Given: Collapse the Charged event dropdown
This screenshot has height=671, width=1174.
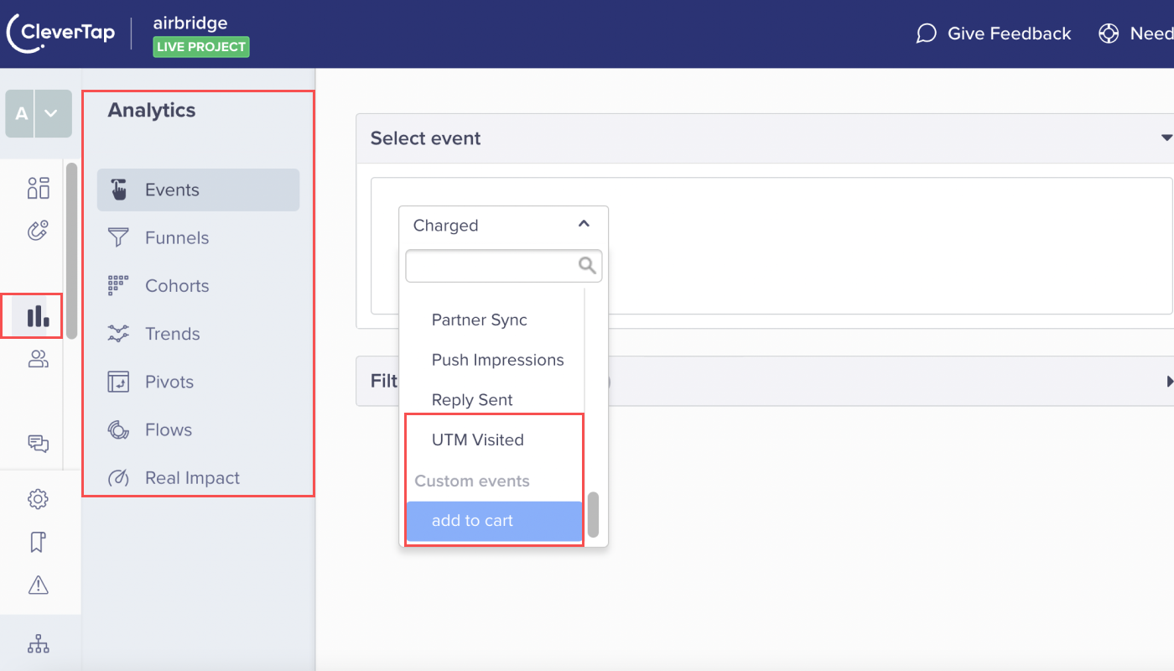Looking at the screenshot, I should pyautogui.click(x=584, y=224).
